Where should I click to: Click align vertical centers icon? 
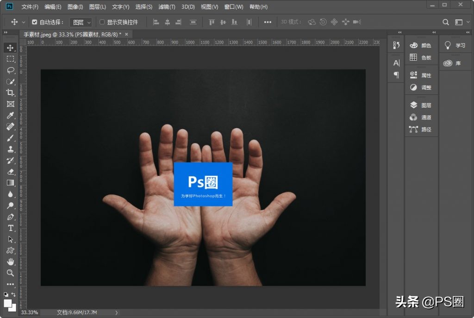223,22
